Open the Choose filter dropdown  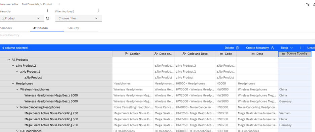coord(78,18)
